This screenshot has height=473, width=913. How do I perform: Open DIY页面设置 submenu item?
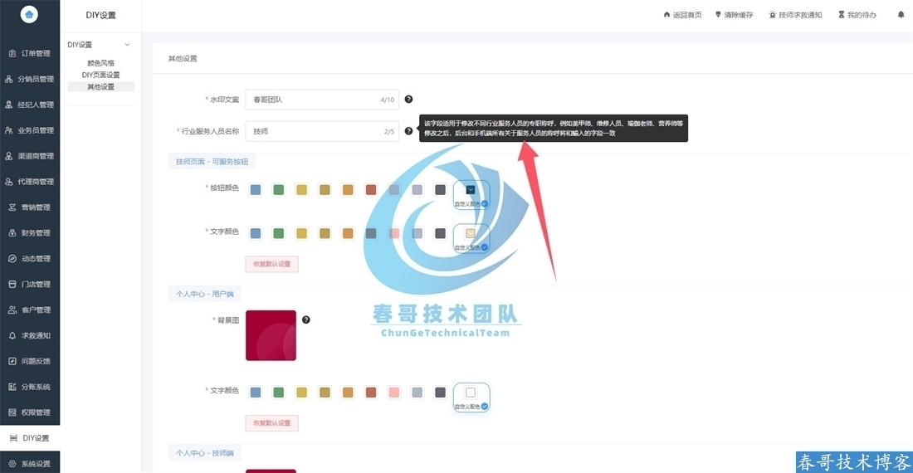coord(100,75)
